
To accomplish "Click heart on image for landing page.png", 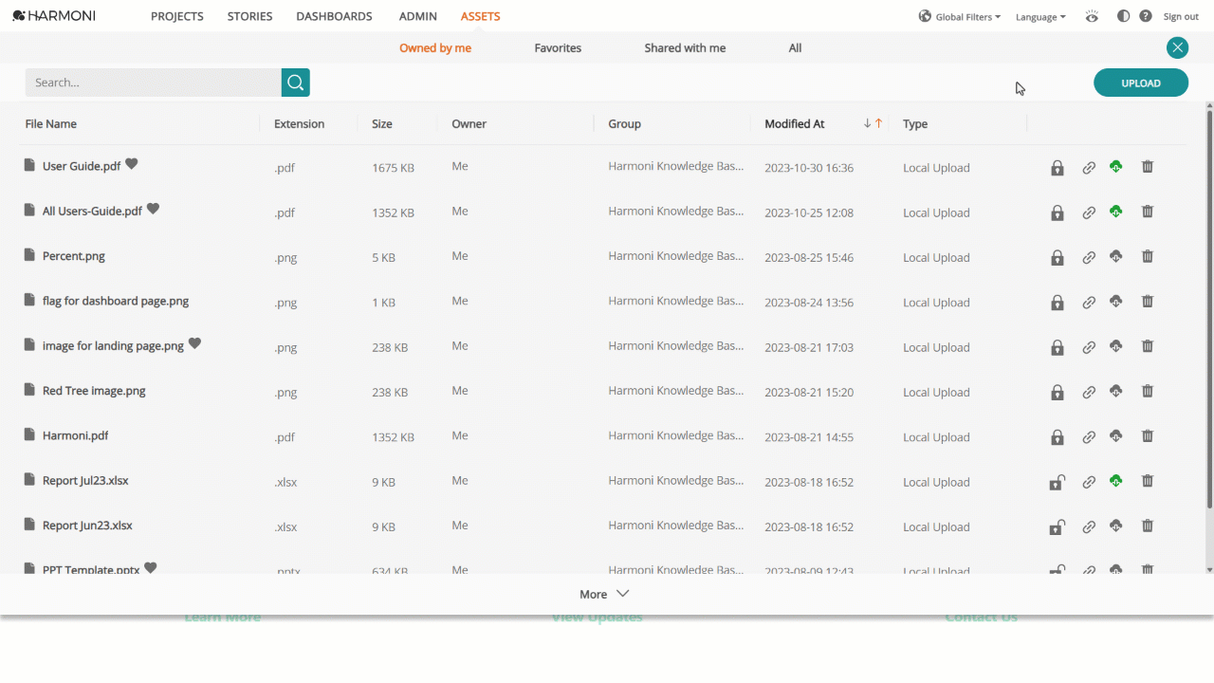I will point(194,343).
